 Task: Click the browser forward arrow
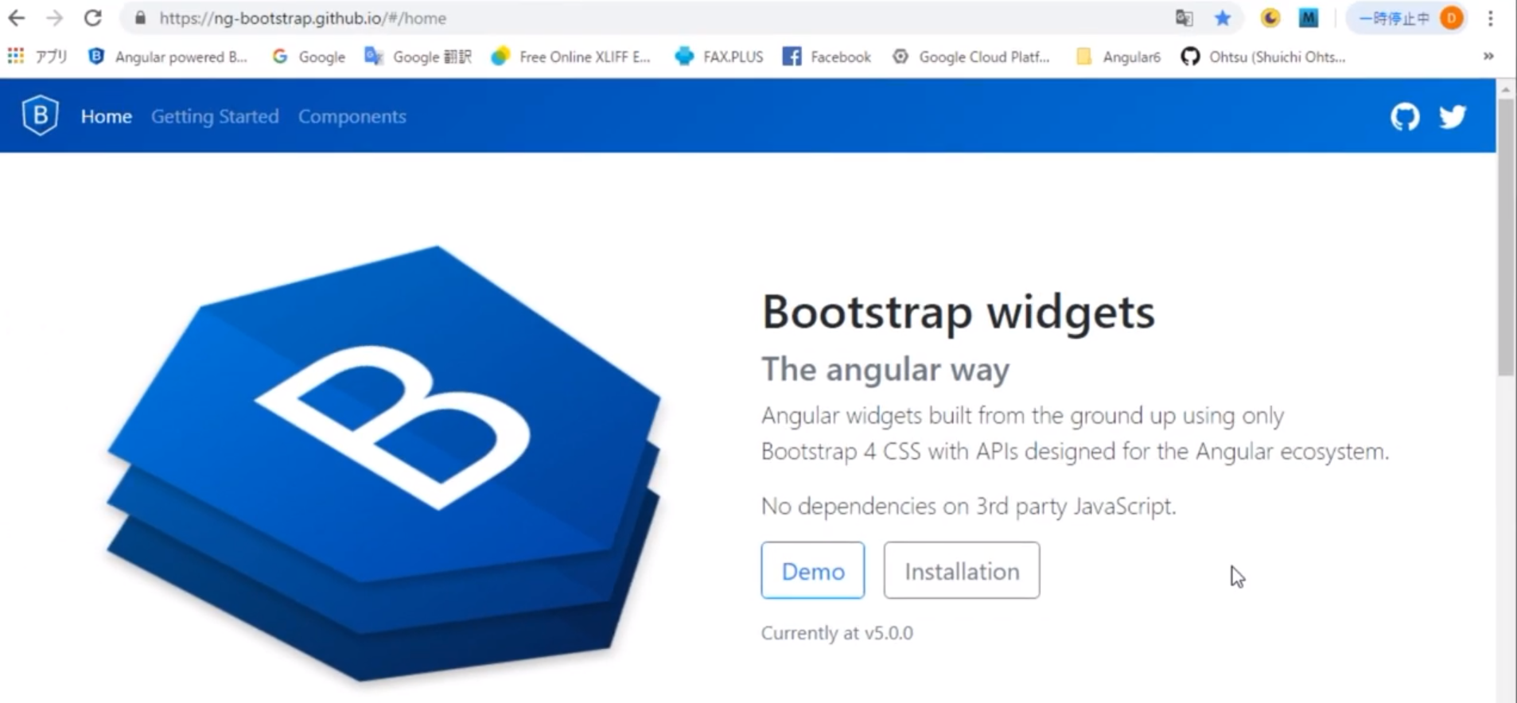tap(54, 17)
